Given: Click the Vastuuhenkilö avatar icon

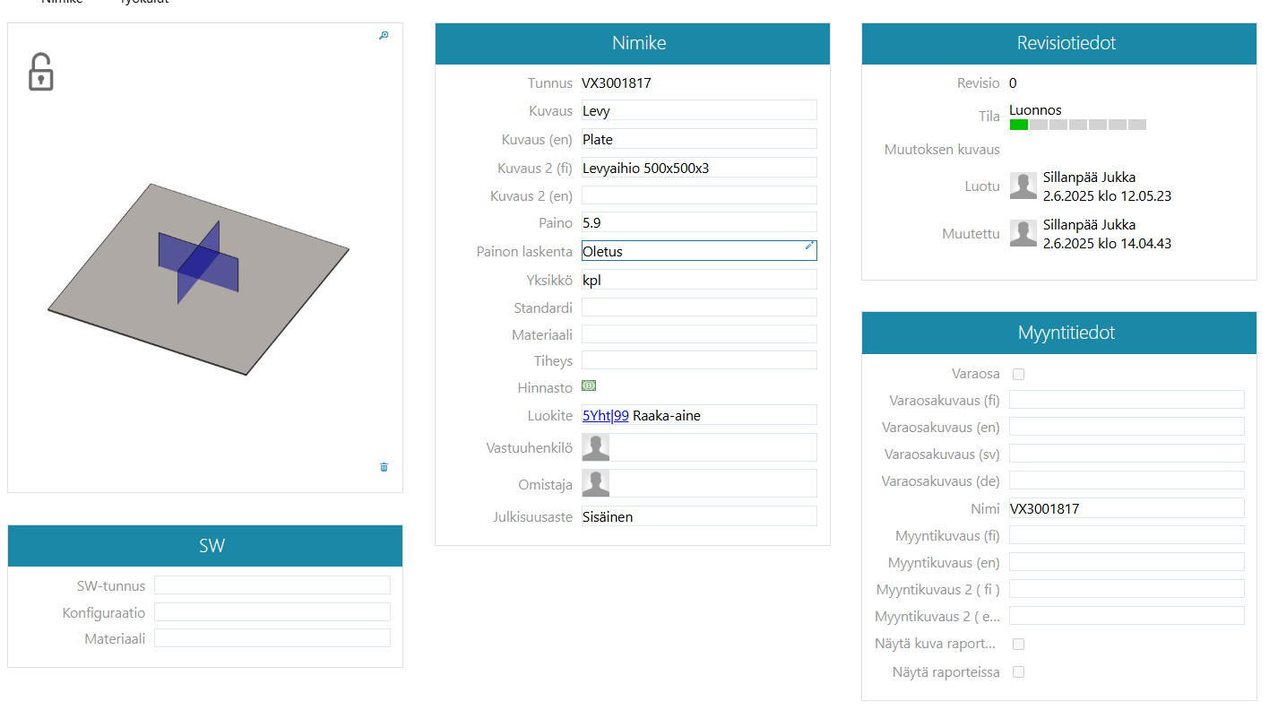Looking at the screenshot, I should 596,447.
